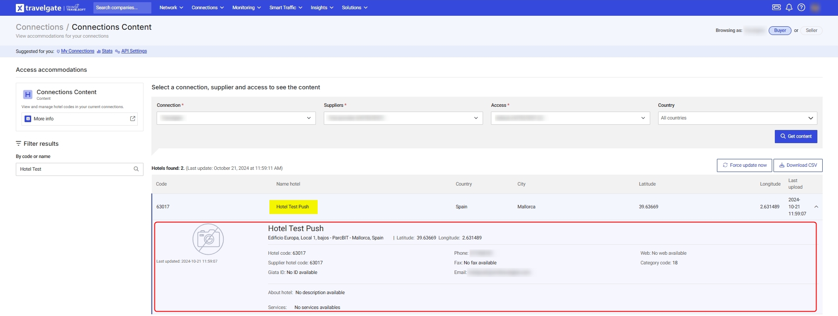Click highlighted Hotel Test Push name cell
The height and width of the screenshot is (316, 838).
pyautogui.click(x=293, y=207)
